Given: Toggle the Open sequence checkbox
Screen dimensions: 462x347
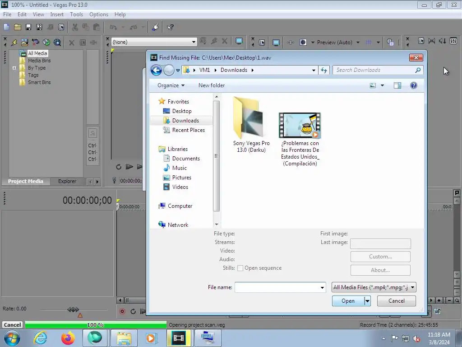Looking at the screenshot, I should tap(240, 268).
